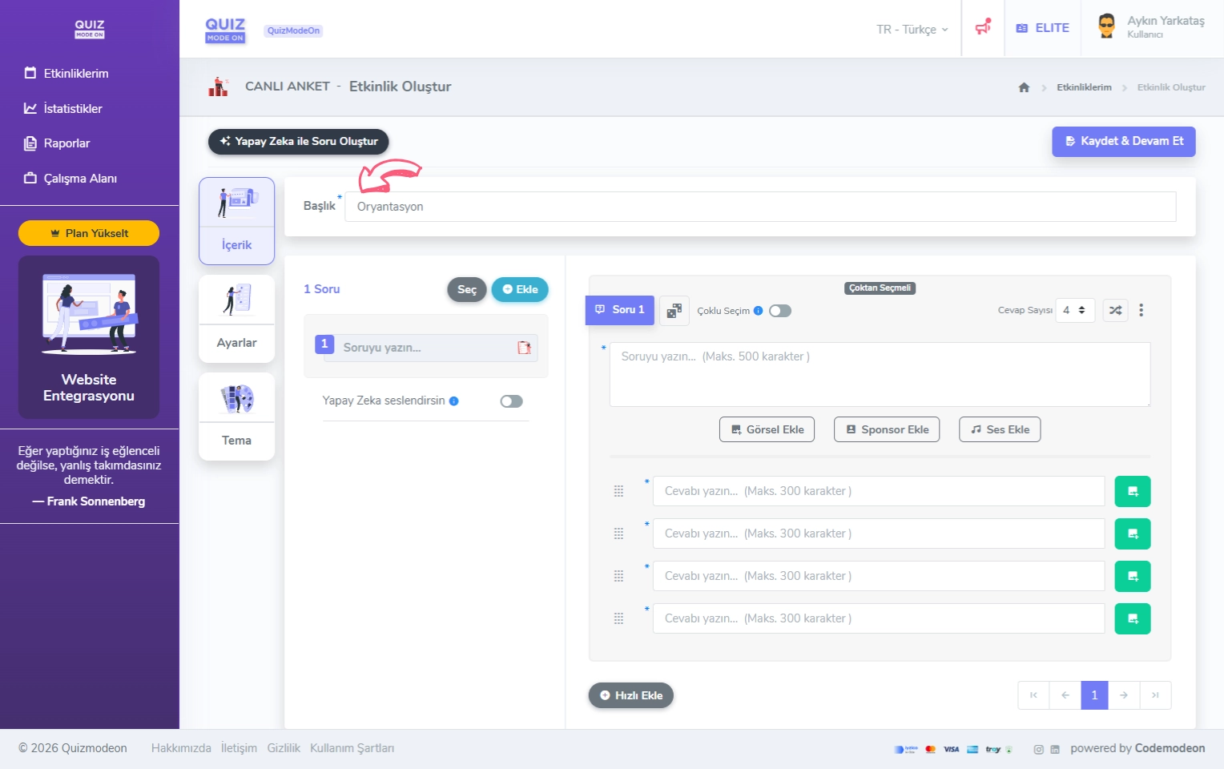Viewport: 1224px width, 769px height.
Task: Select the İçerik step tab
Action: 236,221
